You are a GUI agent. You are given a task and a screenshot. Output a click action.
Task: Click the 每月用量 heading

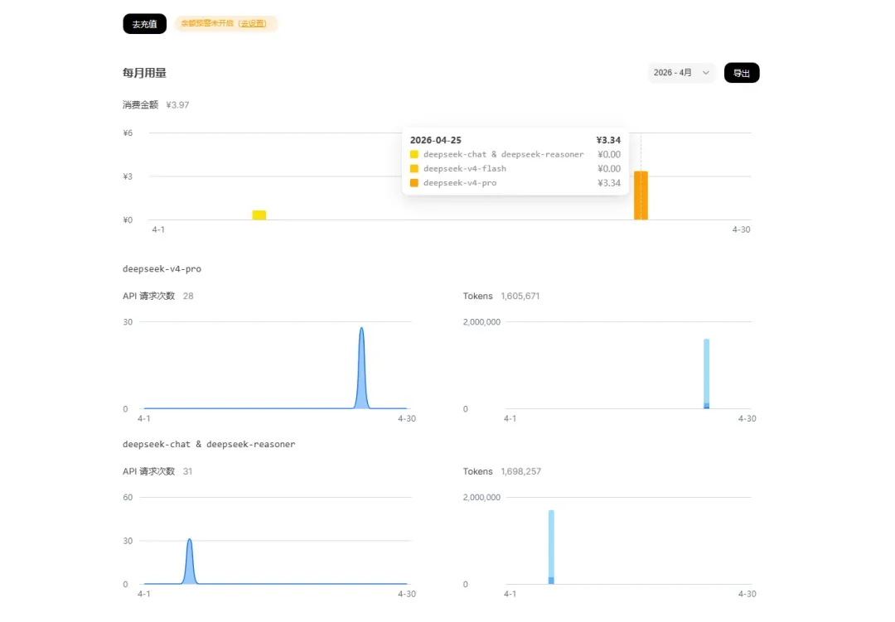(x=144, y=73)
